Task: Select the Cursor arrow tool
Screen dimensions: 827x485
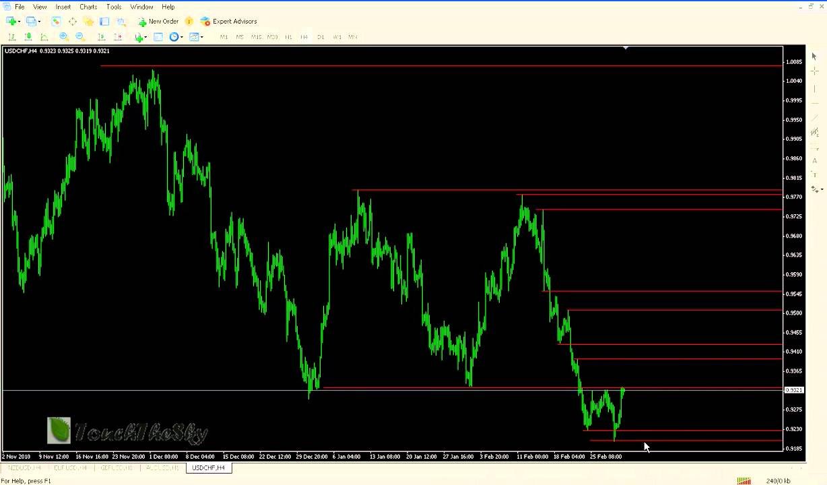Action: click(x=814, y=57)
